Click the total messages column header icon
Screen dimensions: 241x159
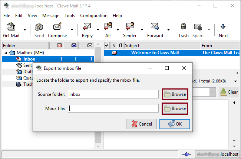tap(90, 45)
